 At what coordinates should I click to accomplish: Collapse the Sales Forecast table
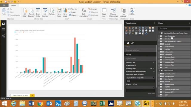click(x=159, y=71)
